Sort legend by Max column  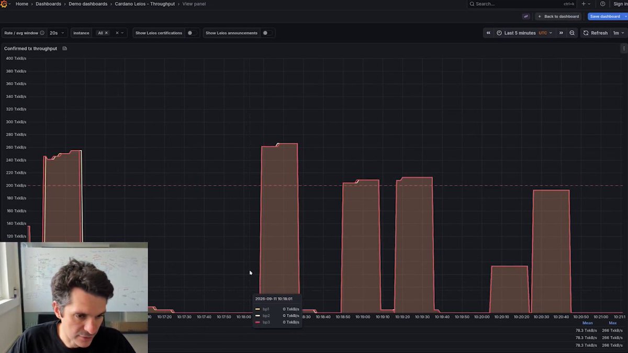click(x=612, y=323)
